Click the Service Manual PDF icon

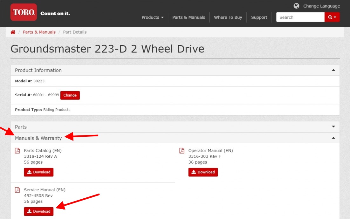(x=17, y=190)
